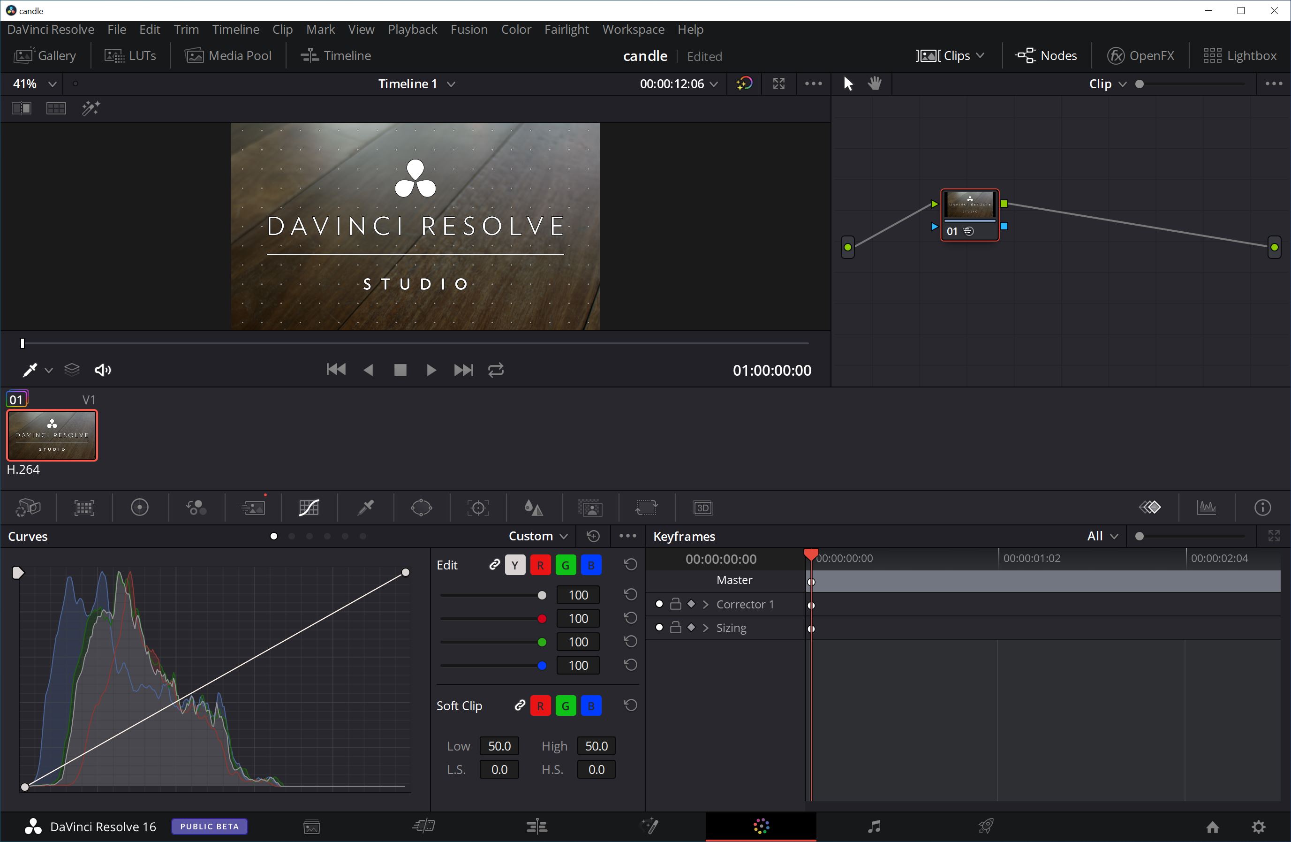Viewport: 1291px width, 842px height.
Task: Open the Color menu
Action: pos(516,29)
